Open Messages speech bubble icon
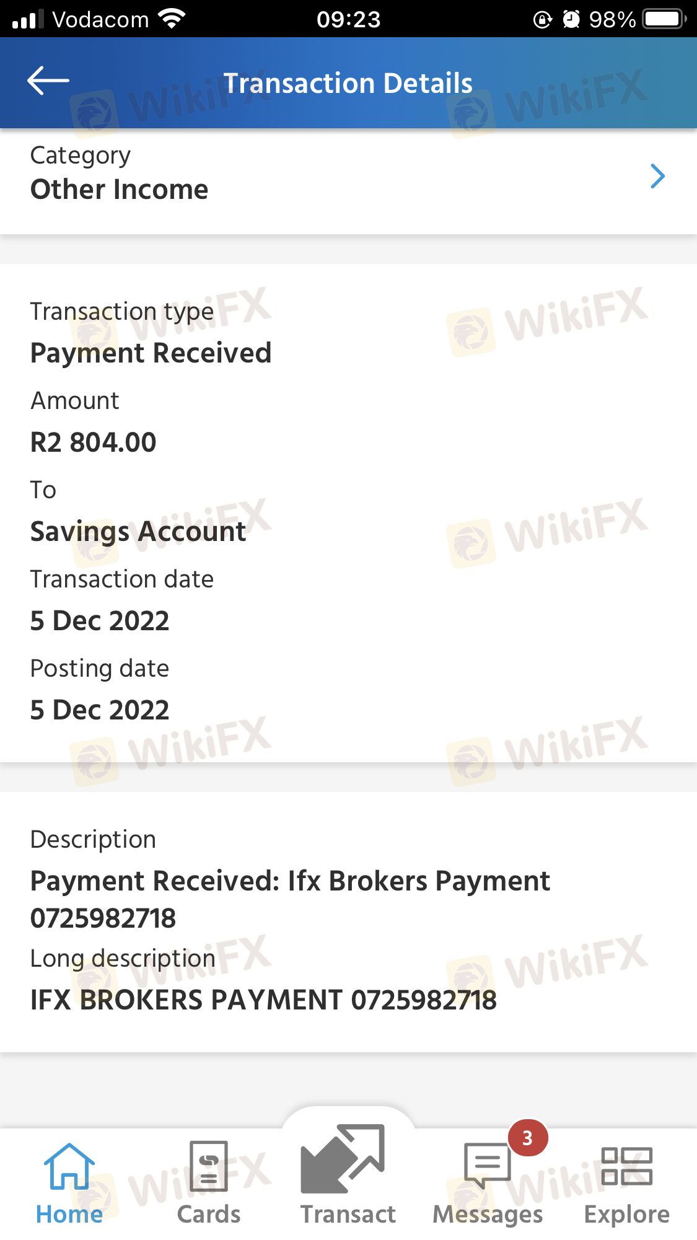Image resolution: width=697 pixels, height=1240 pixels. [487, 1165]
